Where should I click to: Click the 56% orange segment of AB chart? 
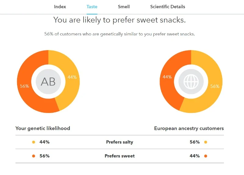click(24, 86)
